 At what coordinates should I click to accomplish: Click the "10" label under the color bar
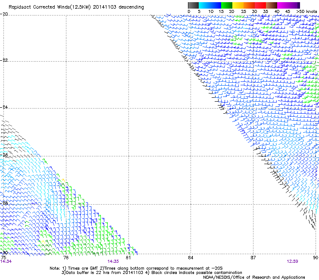pos(211,11)
